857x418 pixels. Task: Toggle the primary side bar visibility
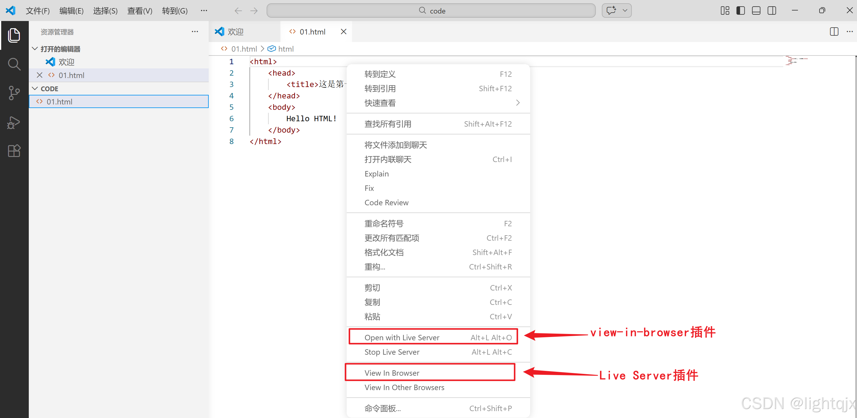(x=740, y=11)
